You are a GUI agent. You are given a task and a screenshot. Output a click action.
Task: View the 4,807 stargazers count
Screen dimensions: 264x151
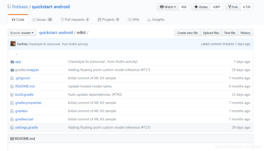[217, 7]
